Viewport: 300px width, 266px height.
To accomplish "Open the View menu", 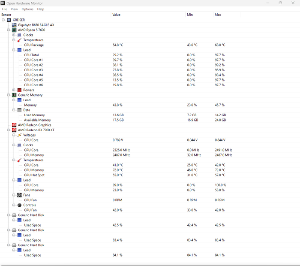I will (x=14, y=9).
